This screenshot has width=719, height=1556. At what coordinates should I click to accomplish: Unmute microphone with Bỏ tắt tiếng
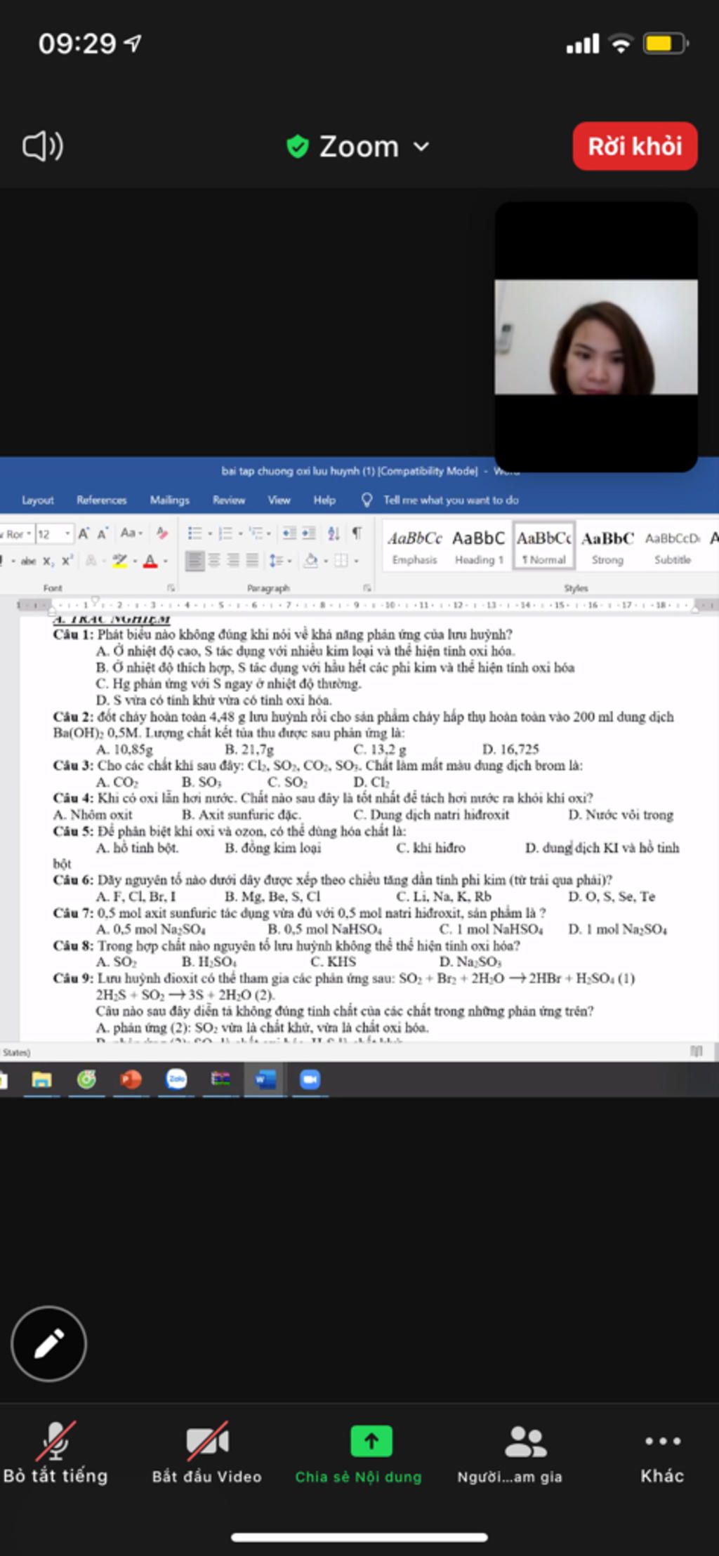pyautogui.click(x=55, y=1453)
